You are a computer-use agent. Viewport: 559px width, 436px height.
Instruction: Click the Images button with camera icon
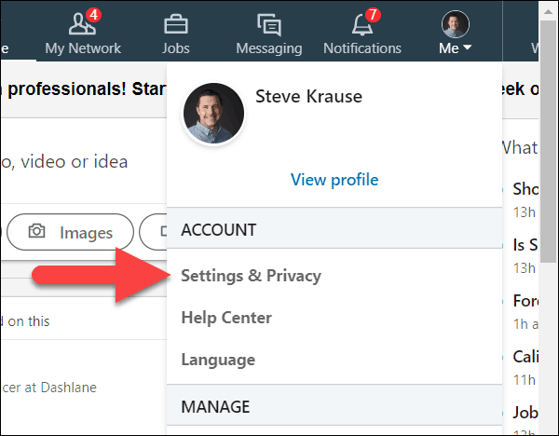click(x=70, y=232)
